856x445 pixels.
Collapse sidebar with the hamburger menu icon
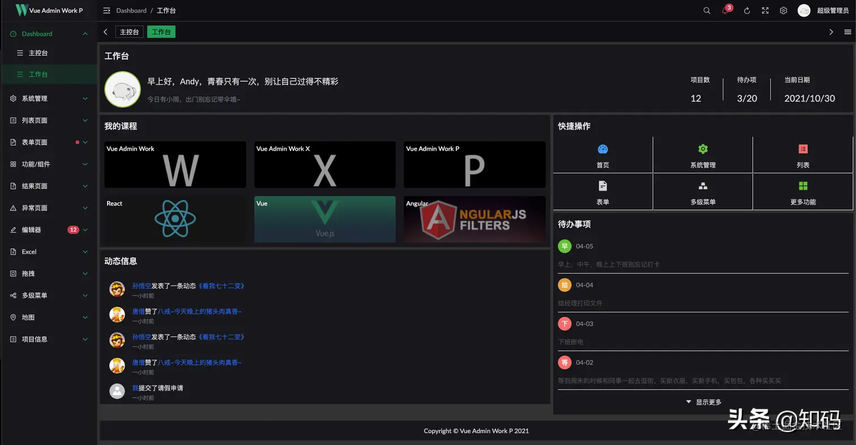click(106, 11)
